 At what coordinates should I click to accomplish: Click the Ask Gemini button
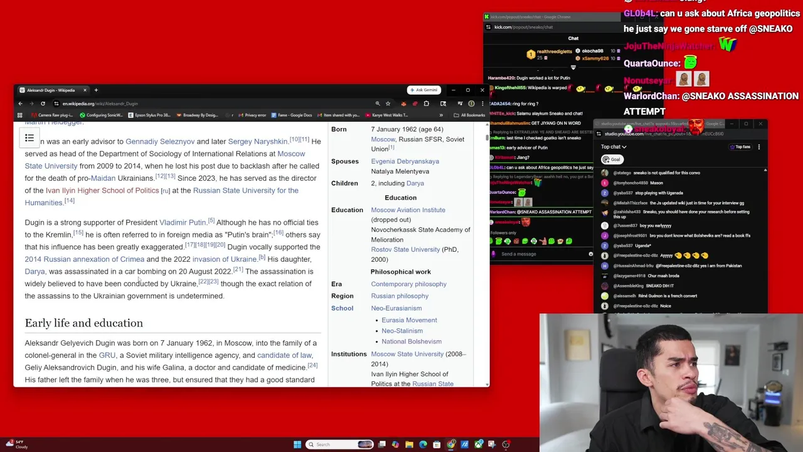tap(424, 90)
